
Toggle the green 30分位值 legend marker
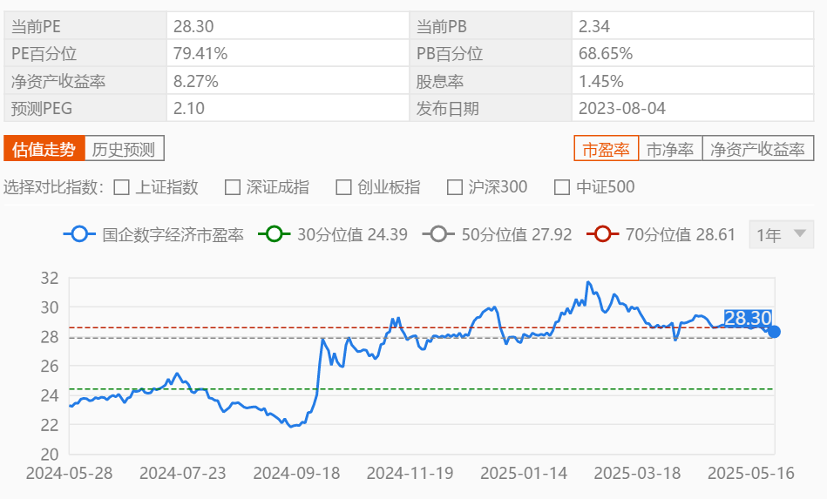[275, 234]
